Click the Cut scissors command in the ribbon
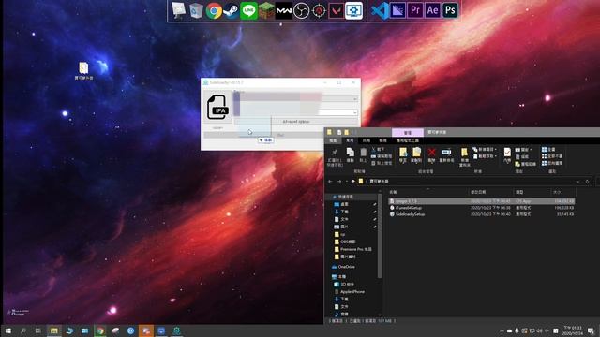Screen dimensions: 600x337 (379, 150)
